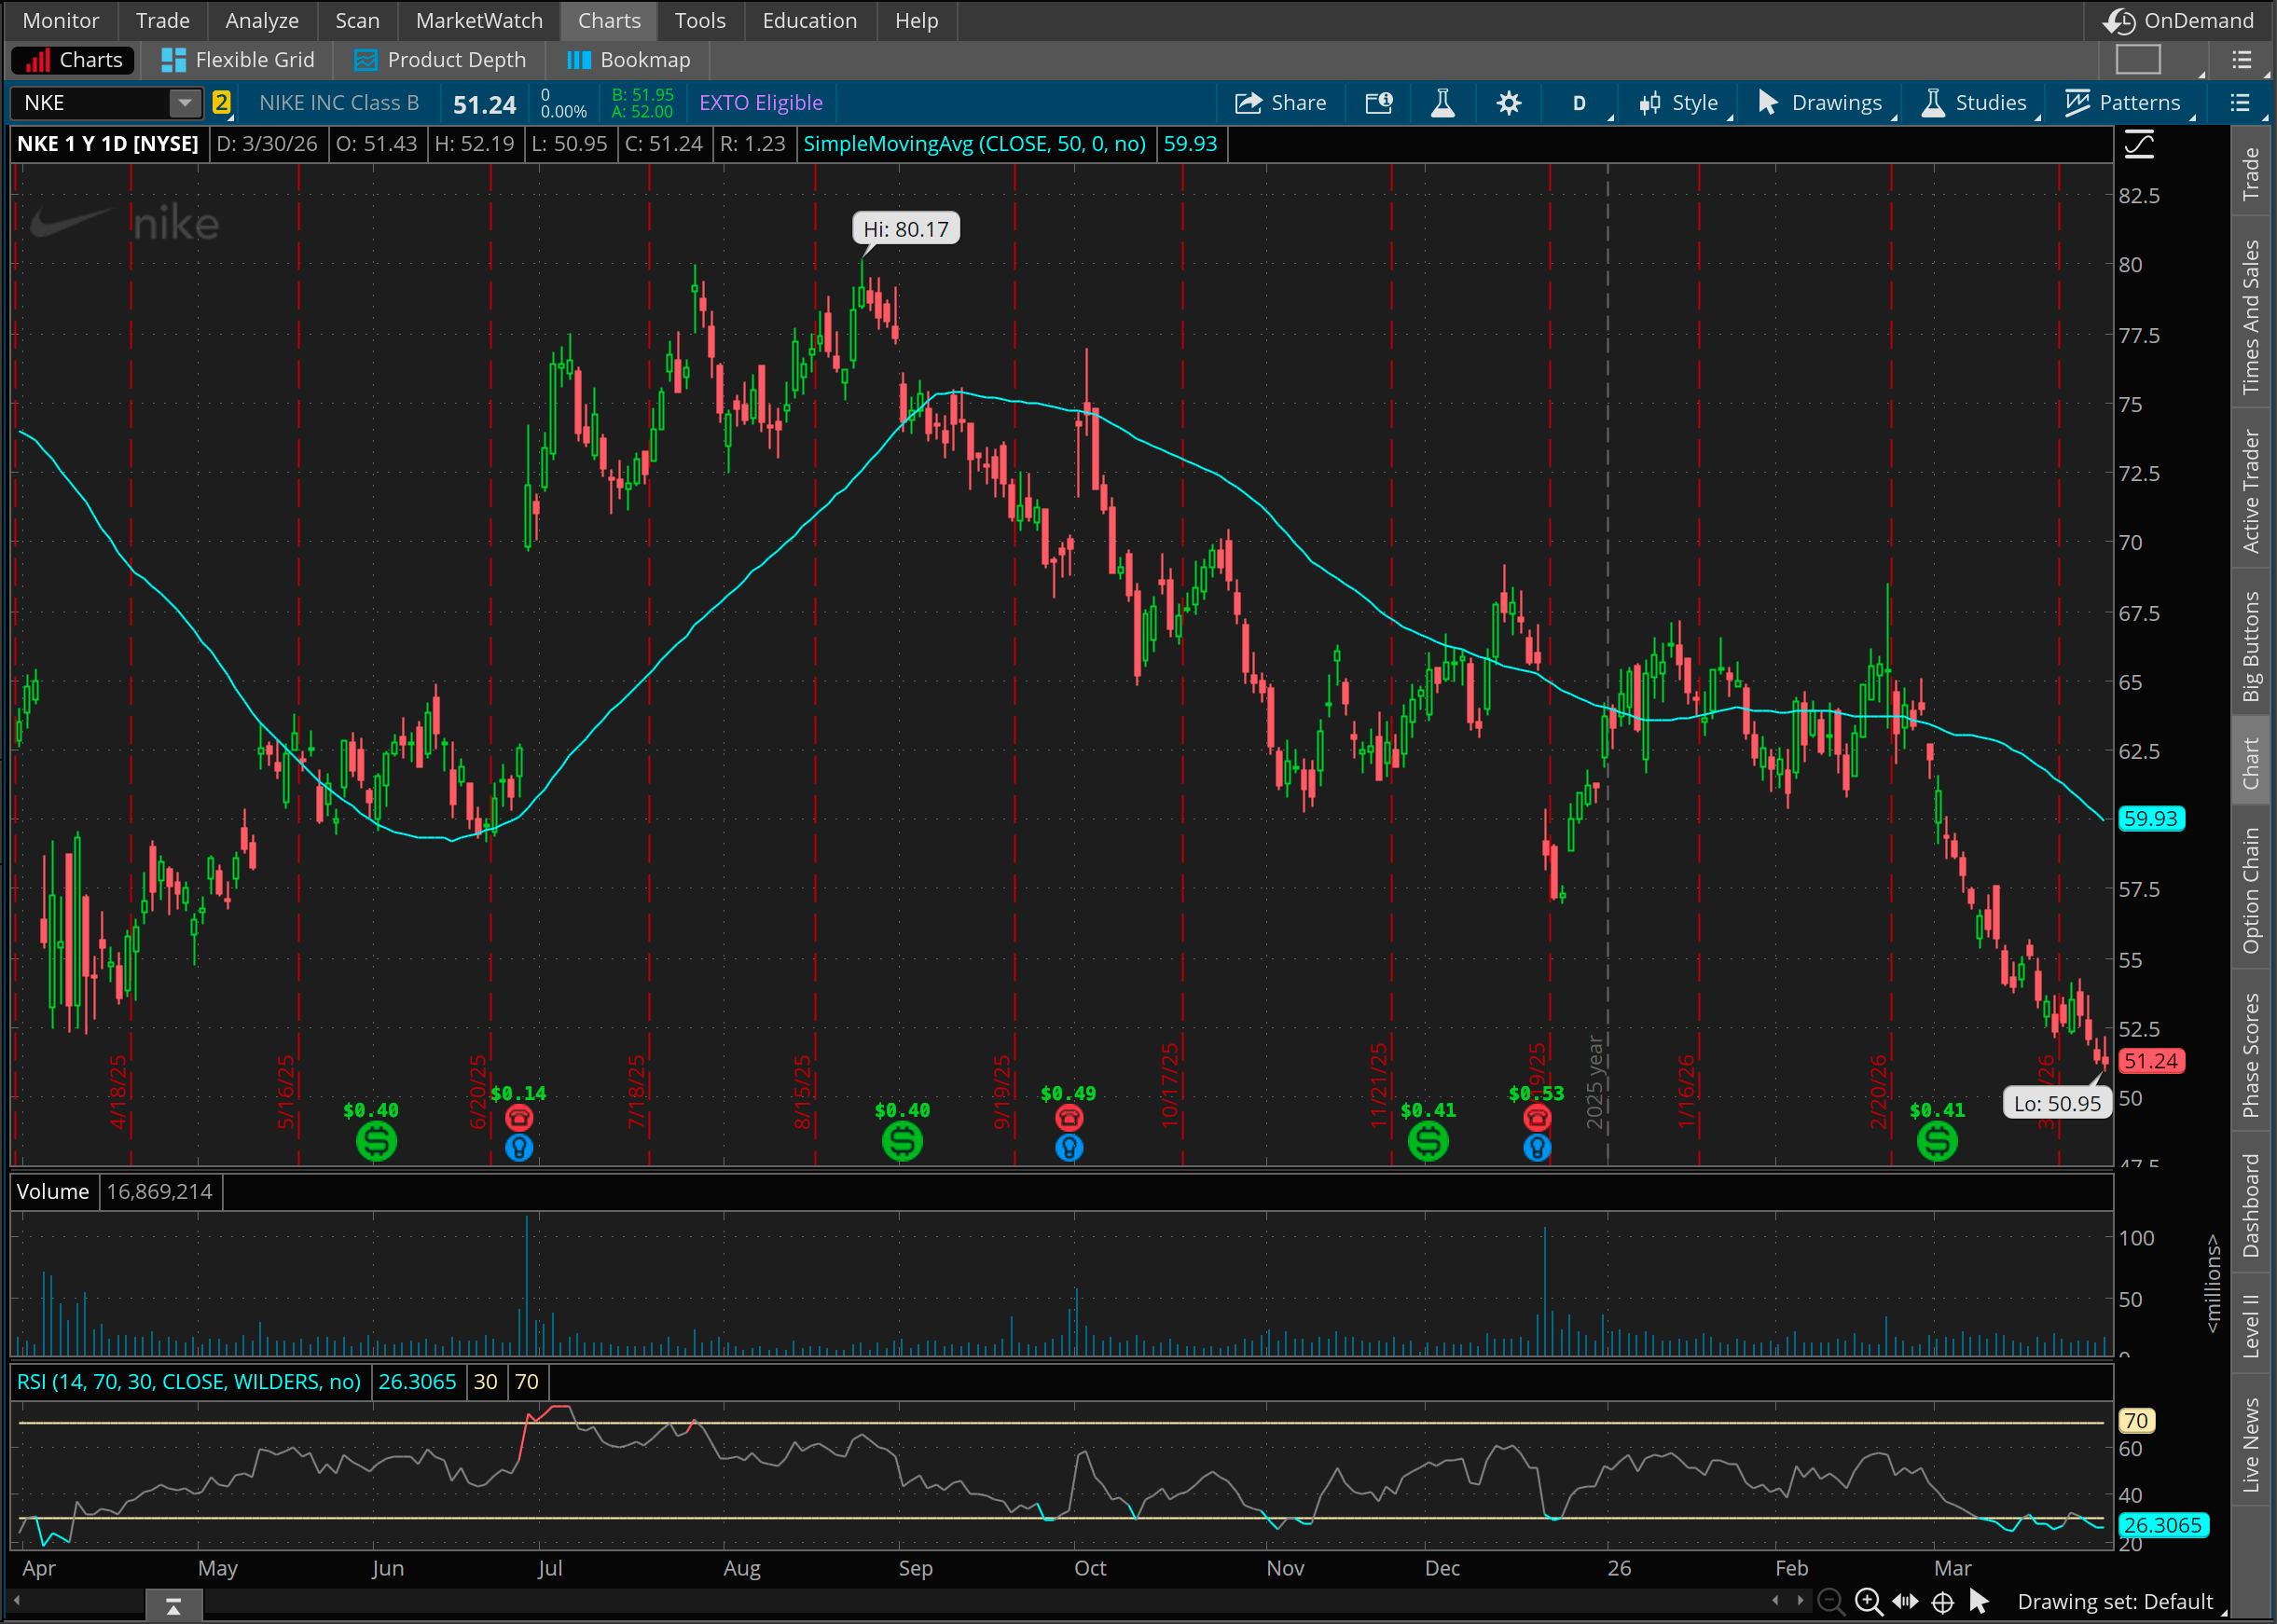This screenshot has height=1624, width=2277.
Task: Click the Edit Studies beaker icon
Action: click(x=1442, y=103)
